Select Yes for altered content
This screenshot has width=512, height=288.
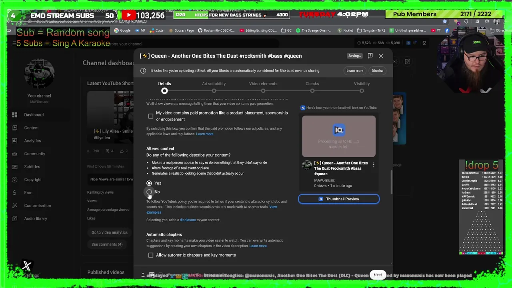149,183
